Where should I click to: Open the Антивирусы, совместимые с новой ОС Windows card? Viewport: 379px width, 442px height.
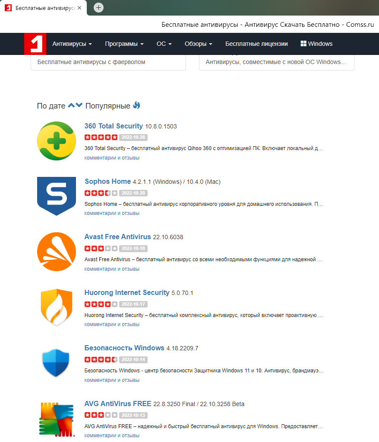point(277,62)
